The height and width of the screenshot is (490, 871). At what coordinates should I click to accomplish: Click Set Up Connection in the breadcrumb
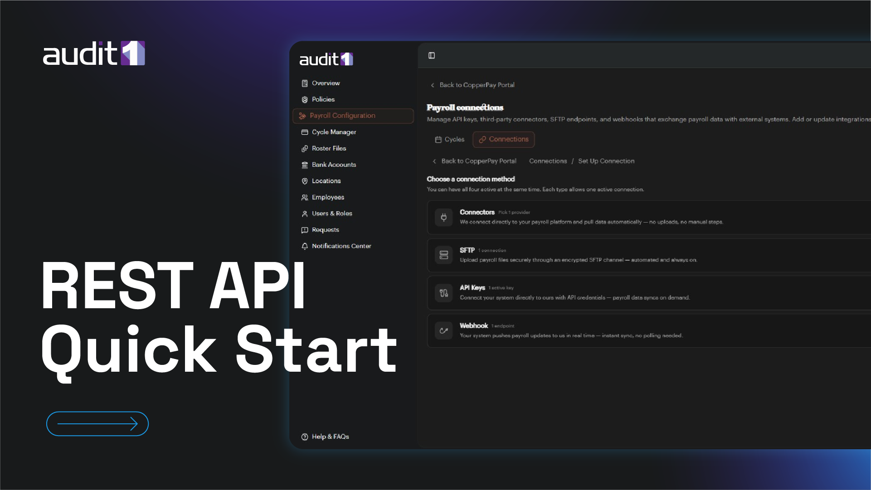[x=606, y=161]
